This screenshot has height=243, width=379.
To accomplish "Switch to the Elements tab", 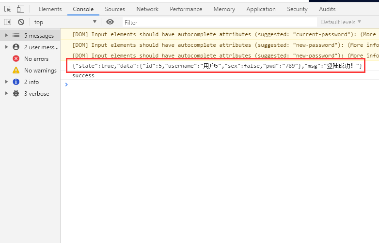I will tap(50, 9).
